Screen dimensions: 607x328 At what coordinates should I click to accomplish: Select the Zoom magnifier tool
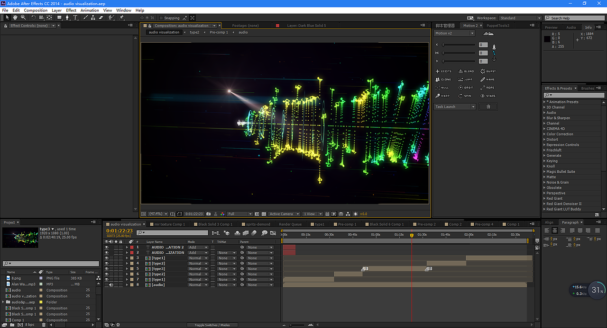tap(22, 18)
